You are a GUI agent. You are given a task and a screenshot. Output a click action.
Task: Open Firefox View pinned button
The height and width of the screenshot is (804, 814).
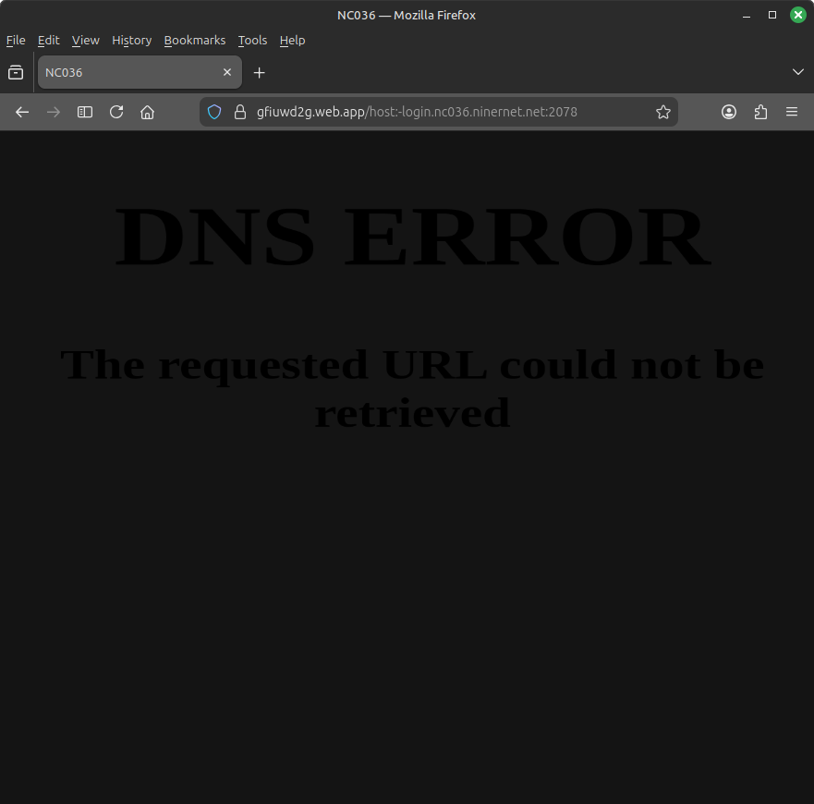[x=16, y=72]
